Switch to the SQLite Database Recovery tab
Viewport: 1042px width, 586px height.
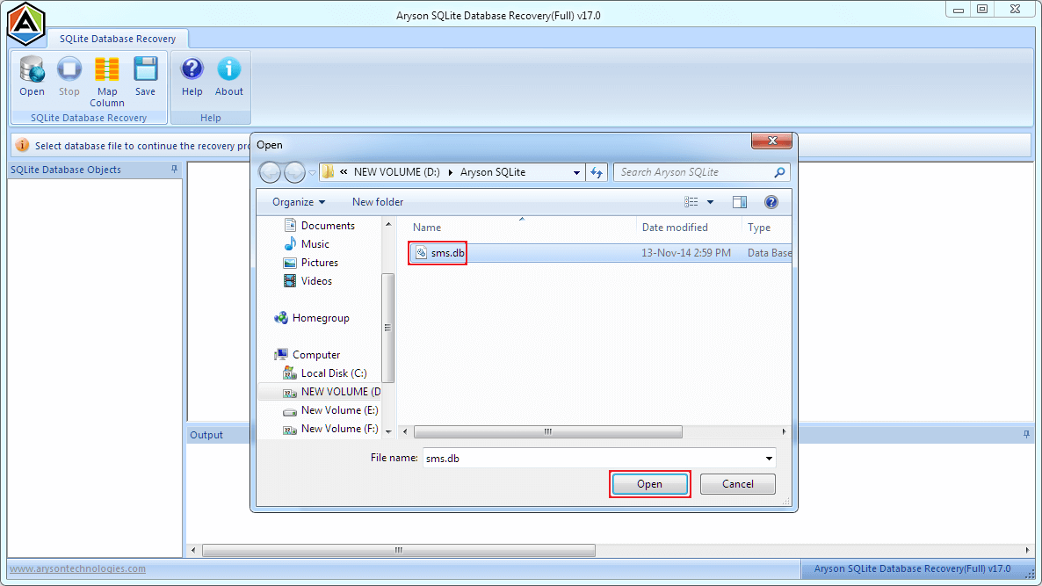tap(118, 38)
